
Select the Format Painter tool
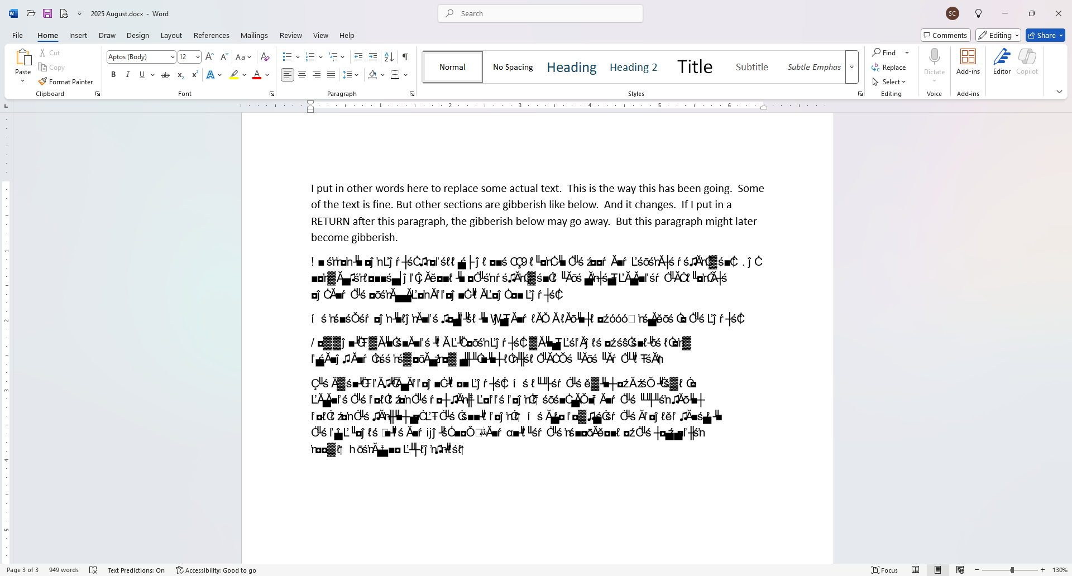click(x=66, y=81)
